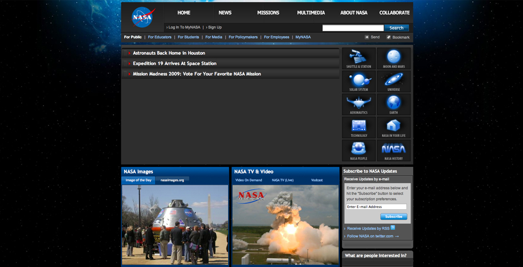Select the Universe galaxy icon
Viewport: 523px width, 267px height.
(393, 81)
